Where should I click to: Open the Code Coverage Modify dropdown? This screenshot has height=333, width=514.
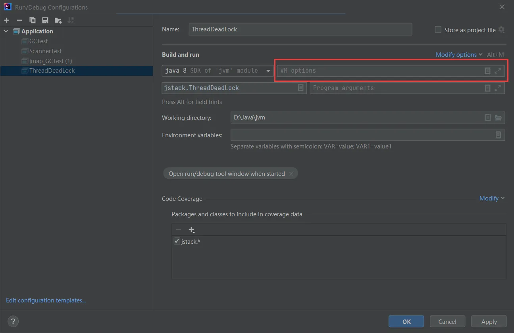pos(492,198)
